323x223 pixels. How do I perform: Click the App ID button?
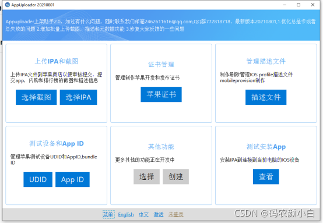pos(72,179)
